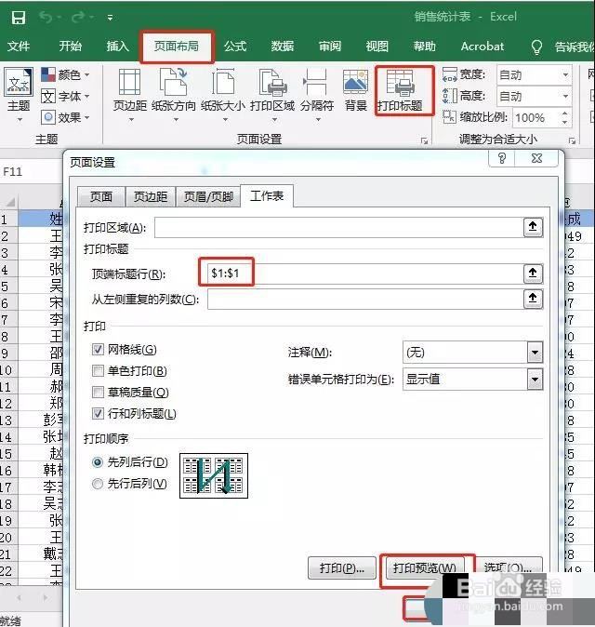Open 调整为合适大小 group dialog launcher
Screen dimensions: 595x627
(573, 140)
